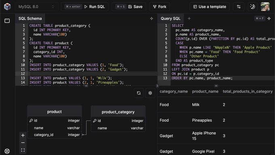Switch to the SQL Schema tab
Image resolution: width=275 pixels, height=155 pixels.
tap(30, 19)
